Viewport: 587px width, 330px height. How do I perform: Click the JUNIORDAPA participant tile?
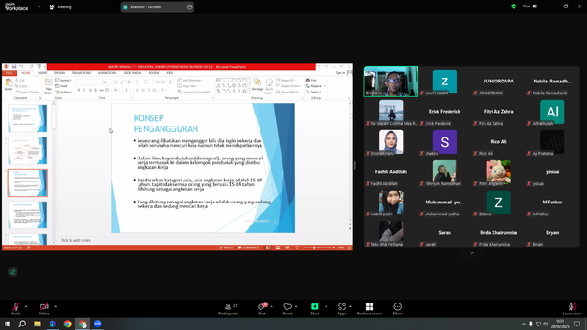pyautogui.click(x=498, y=82)
